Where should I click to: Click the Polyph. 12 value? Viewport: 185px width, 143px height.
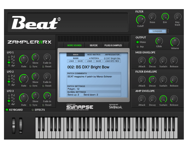coord(73,89)
